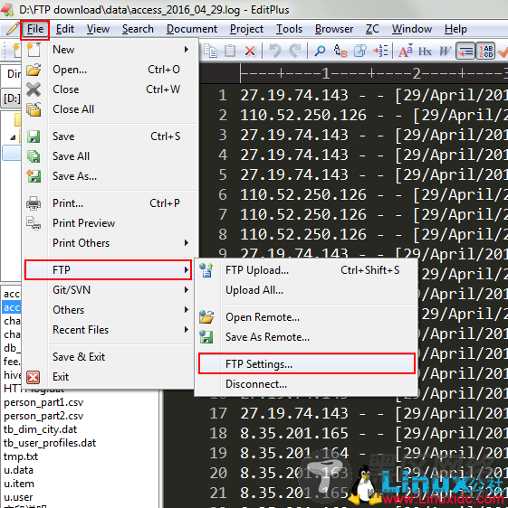This screenshot has width=508, height=508.
Task: Click the Save All icon in File menu
Action: tap(34, 156)
